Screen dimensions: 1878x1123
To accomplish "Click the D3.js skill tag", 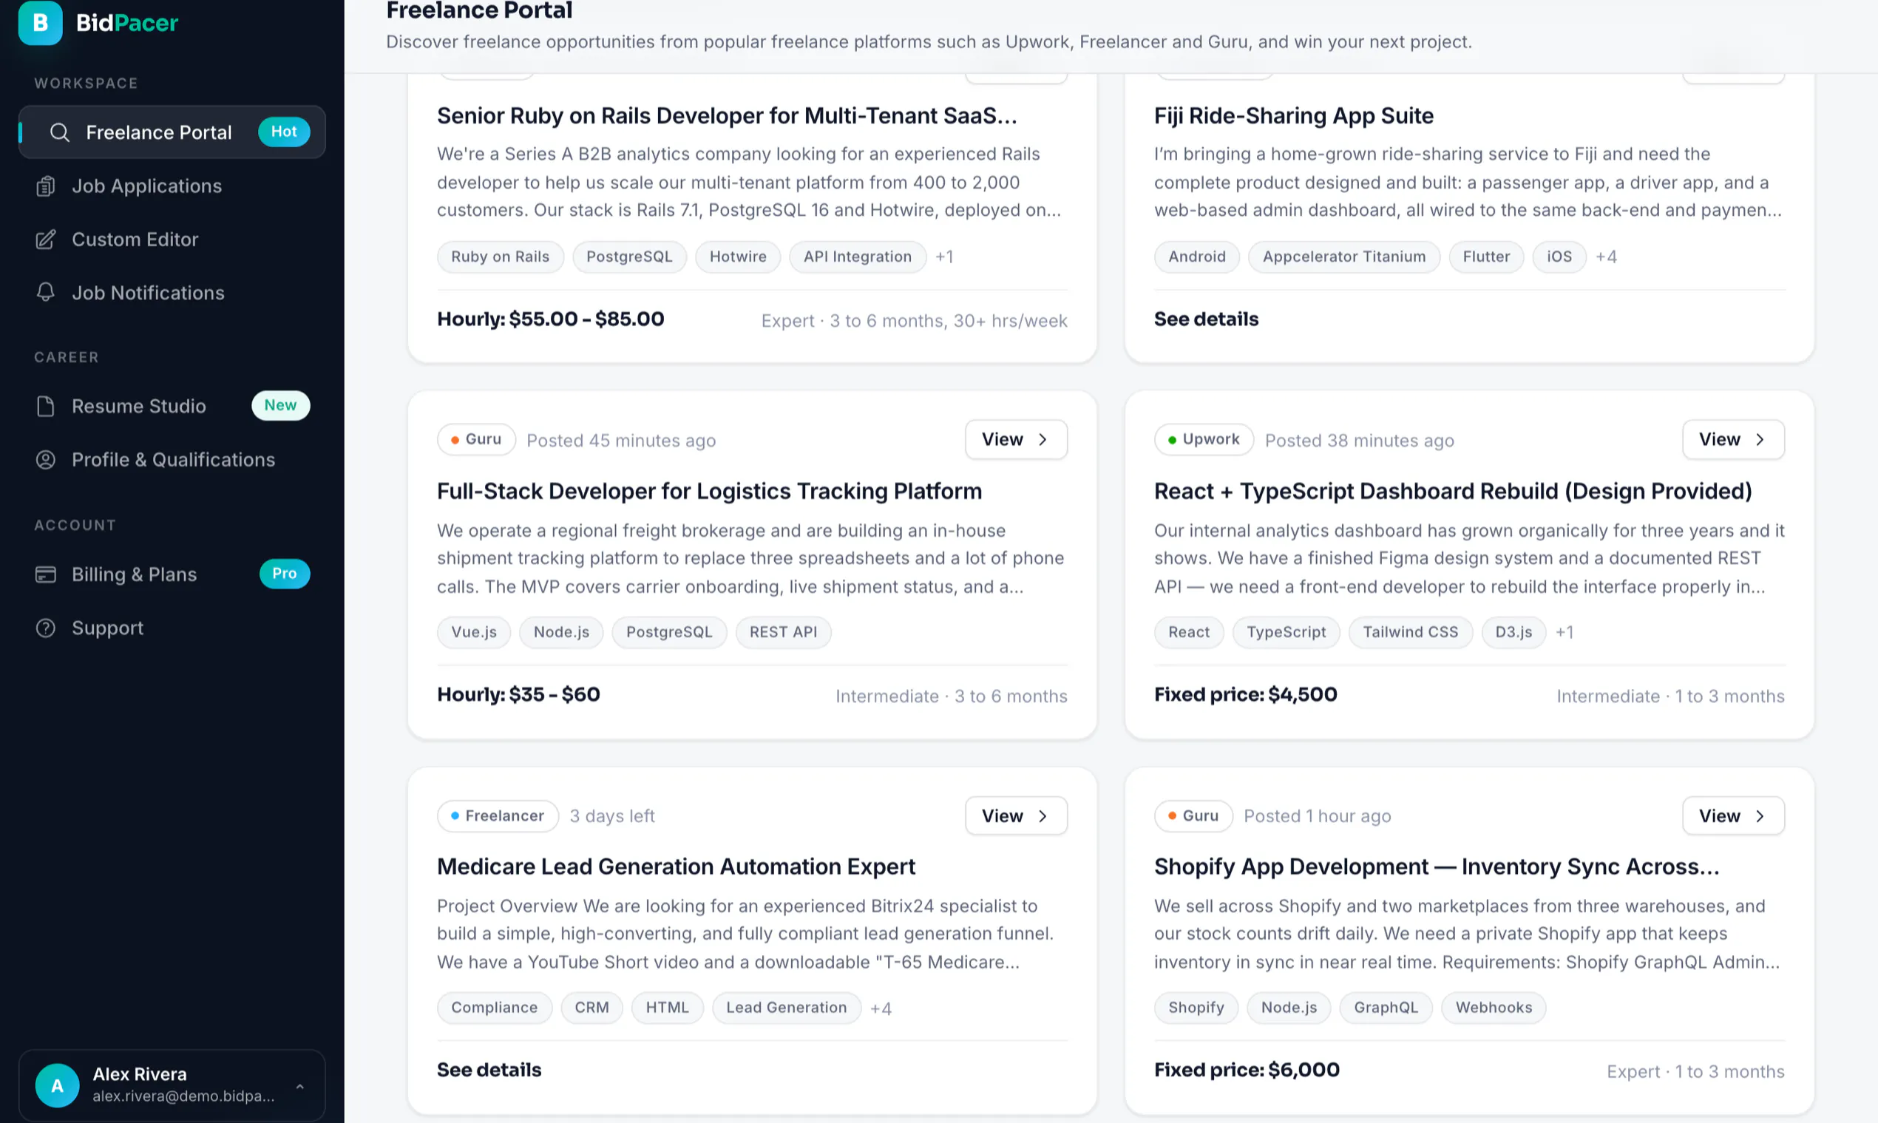I will point(1513,633).
